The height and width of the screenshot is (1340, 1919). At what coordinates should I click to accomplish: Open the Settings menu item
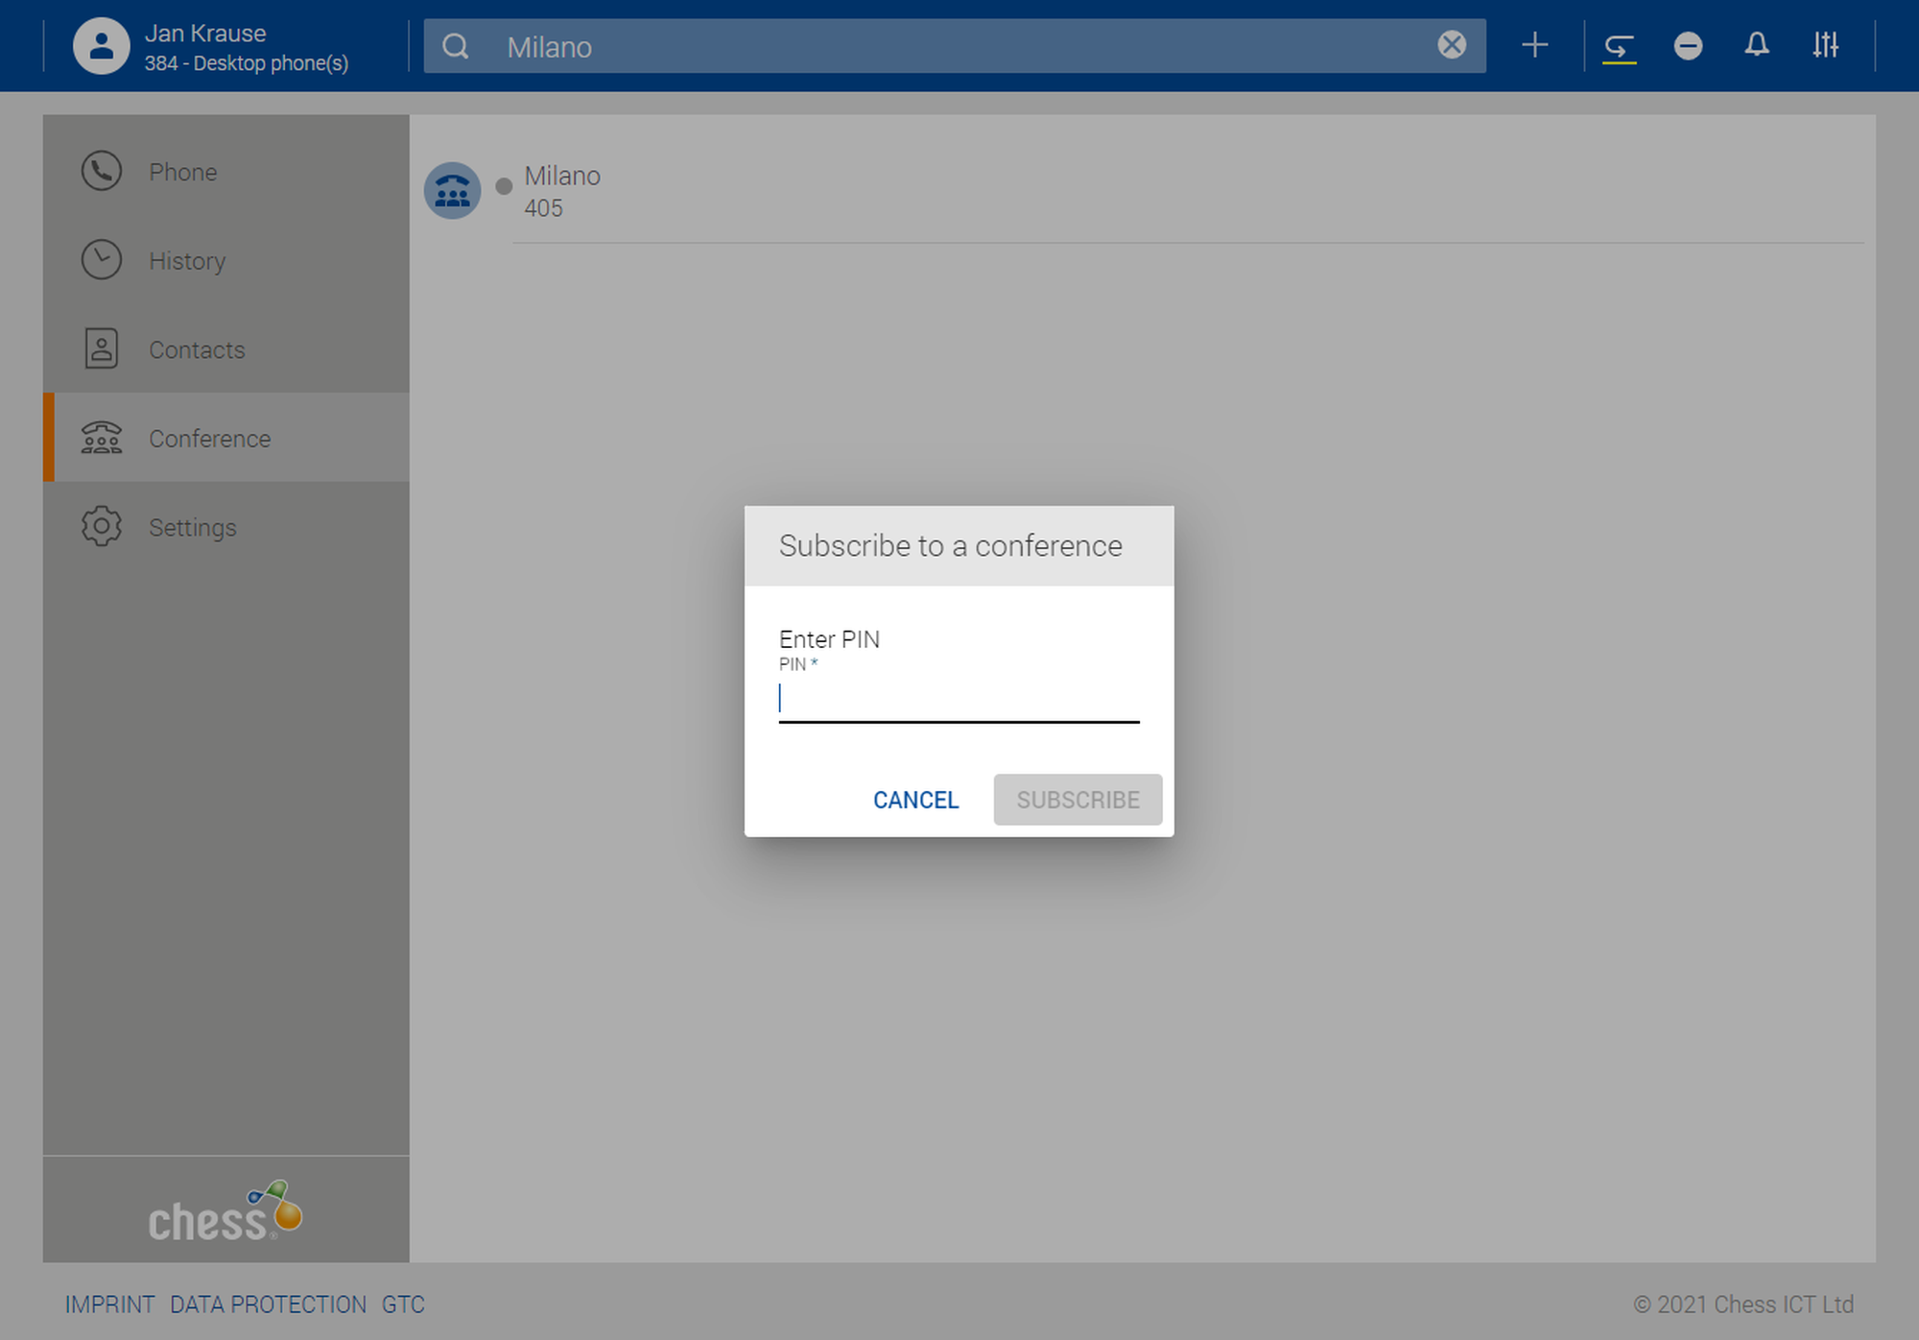(x=192, y=528)
